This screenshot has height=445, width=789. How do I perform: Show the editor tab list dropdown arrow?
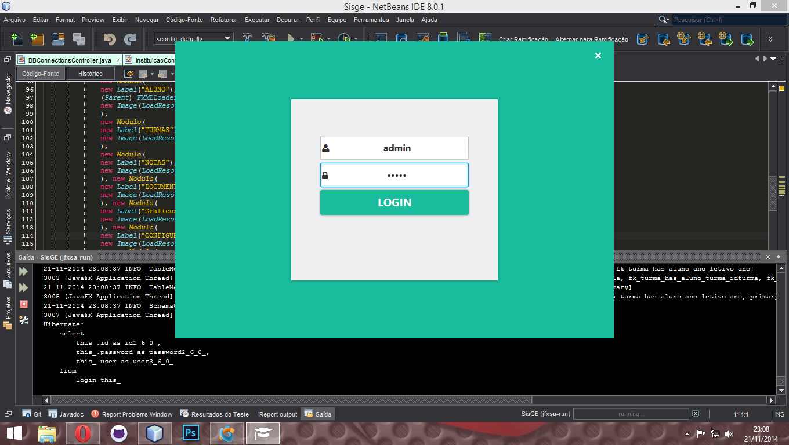point(773,59)
